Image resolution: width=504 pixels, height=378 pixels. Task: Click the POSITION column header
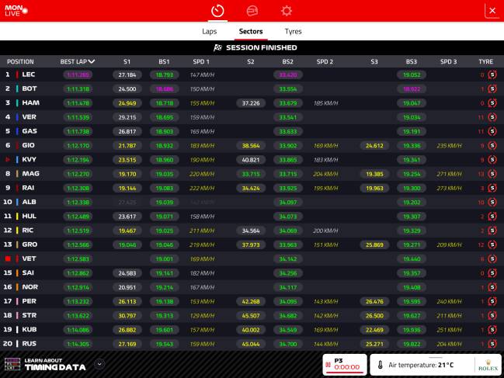click(20, 61)
